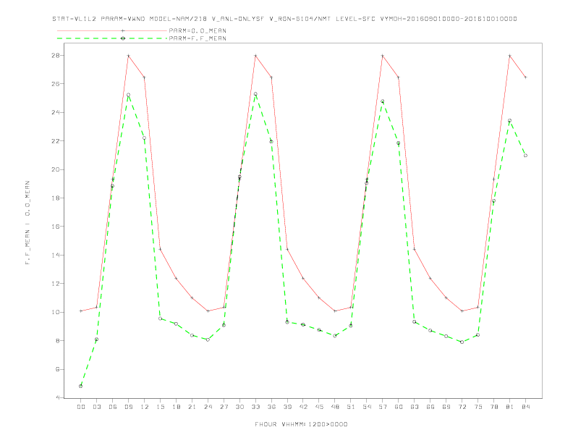573x443 pixels.
Task: Select the green forecast marker at hour 84
Action: (x=525, y=156)
